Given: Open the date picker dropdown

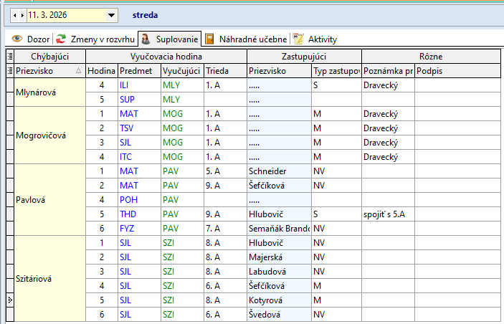Looking at the screenshot, I should point(111,14).
